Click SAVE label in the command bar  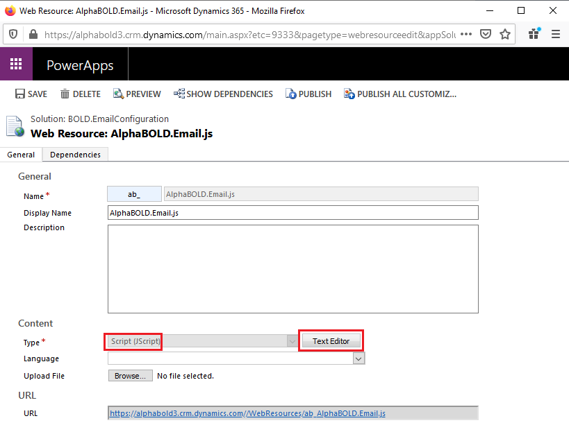click(38, 94)
